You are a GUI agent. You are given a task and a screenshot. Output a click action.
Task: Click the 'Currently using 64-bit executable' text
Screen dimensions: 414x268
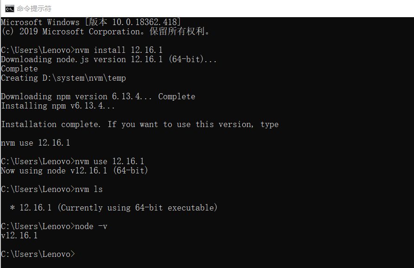click(x=137, y=208)
